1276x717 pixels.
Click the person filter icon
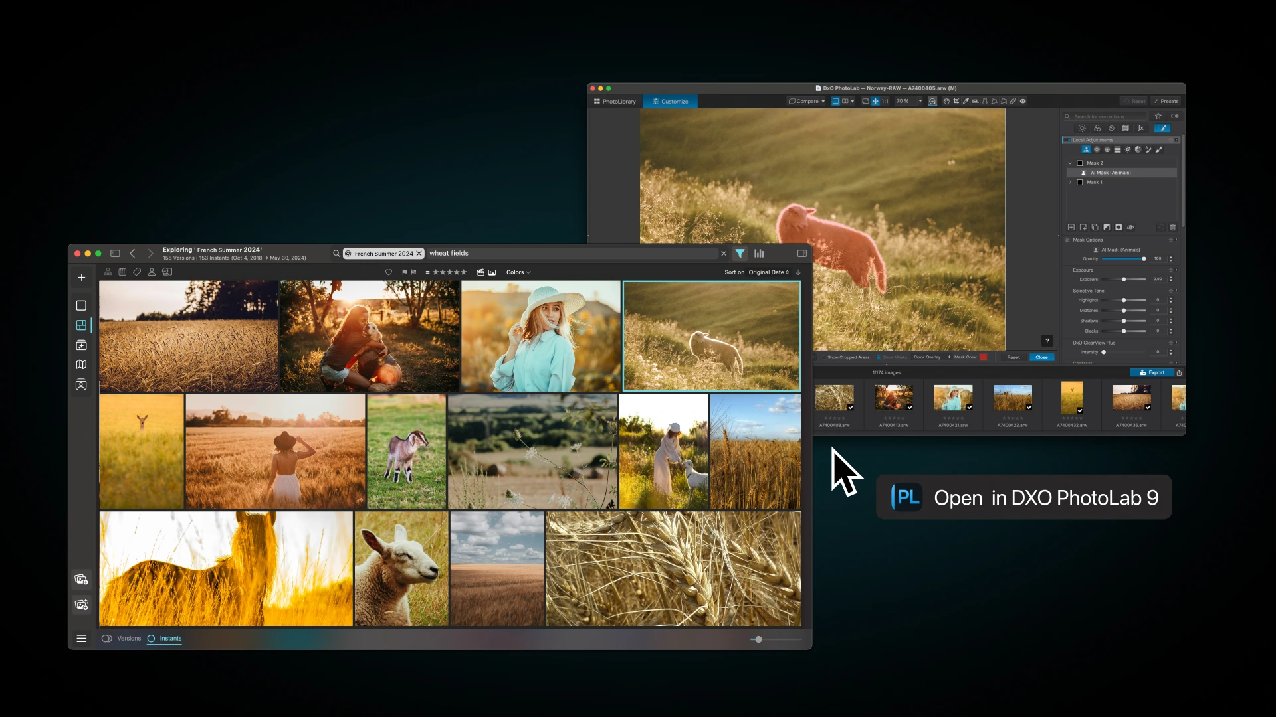pos(152,272)
